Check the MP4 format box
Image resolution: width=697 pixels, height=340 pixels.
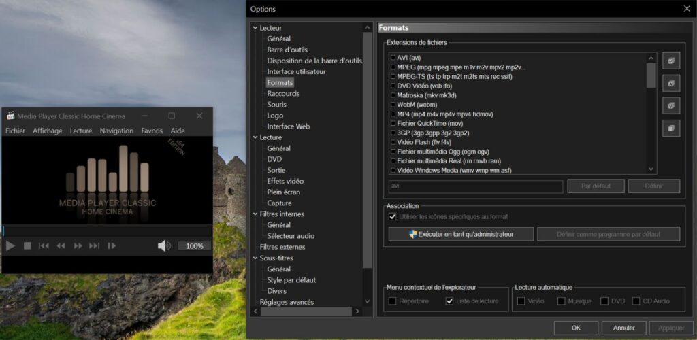(393, 114)
